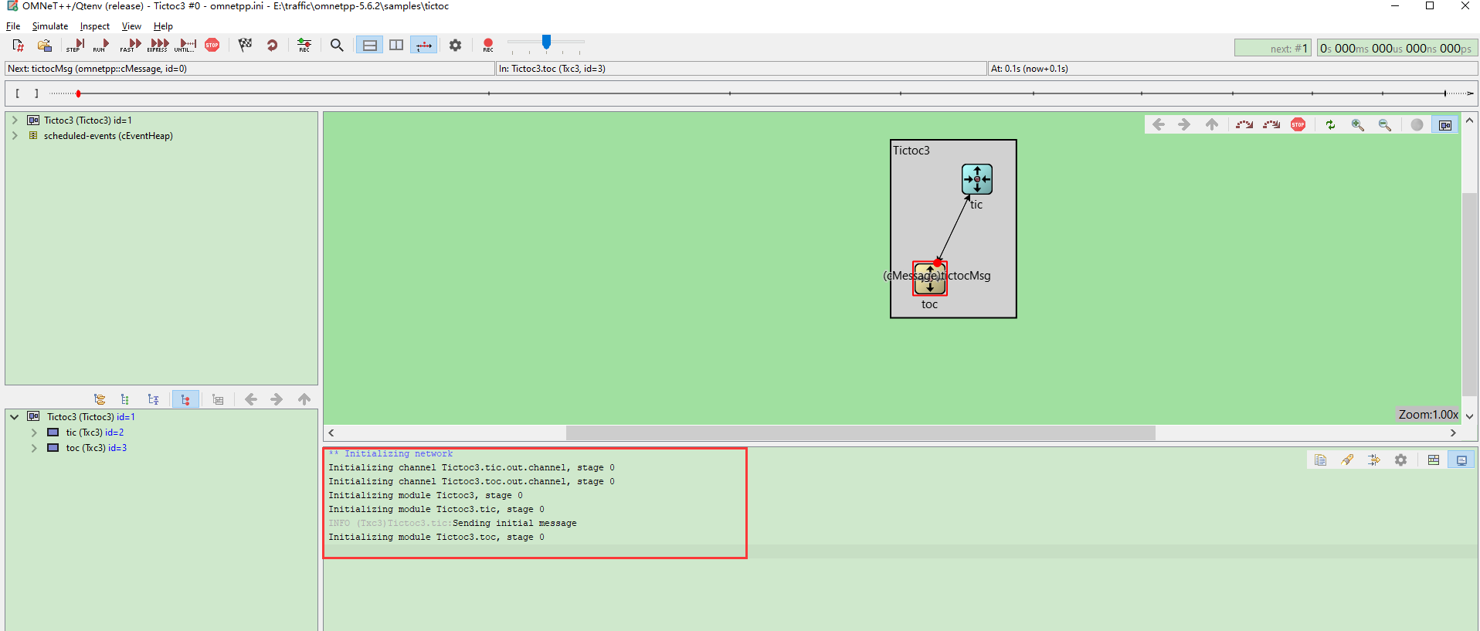Click the red video record REC button
The width and height of the screenshot is (1480, 631).
tap(488, 45)
